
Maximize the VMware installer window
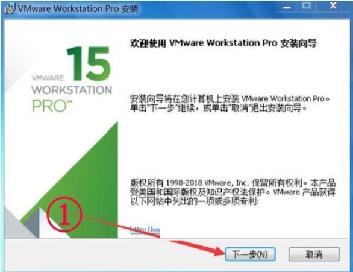pyautogui.click(x=307, y=6)
